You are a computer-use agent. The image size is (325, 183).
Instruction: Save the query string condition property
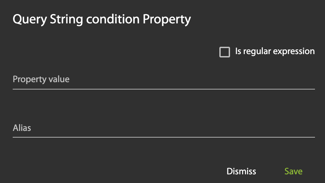pos(293,171)
